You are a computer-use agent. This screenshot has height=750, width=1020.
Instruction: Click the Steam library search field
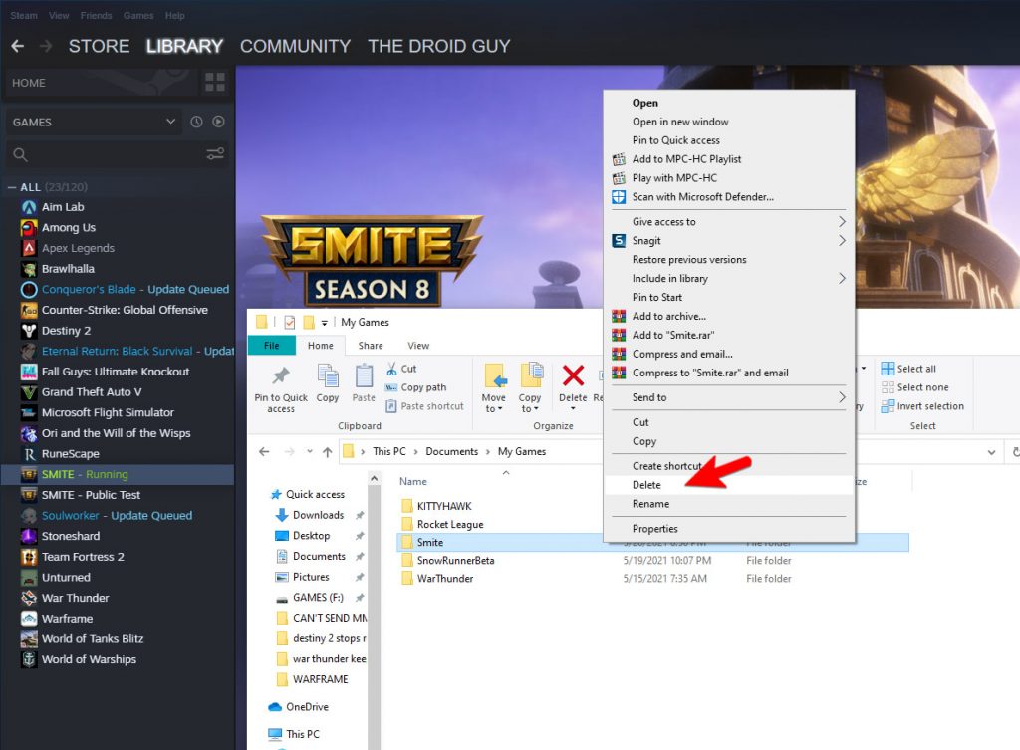point(118,154)
